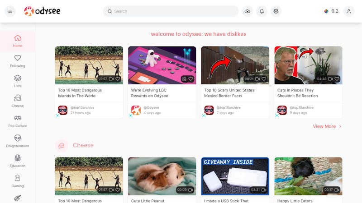This screenshot has width=362, height=203.
Task: Click first-row Top 10 Most Dangerous Islands title
Action: point(80,93)
